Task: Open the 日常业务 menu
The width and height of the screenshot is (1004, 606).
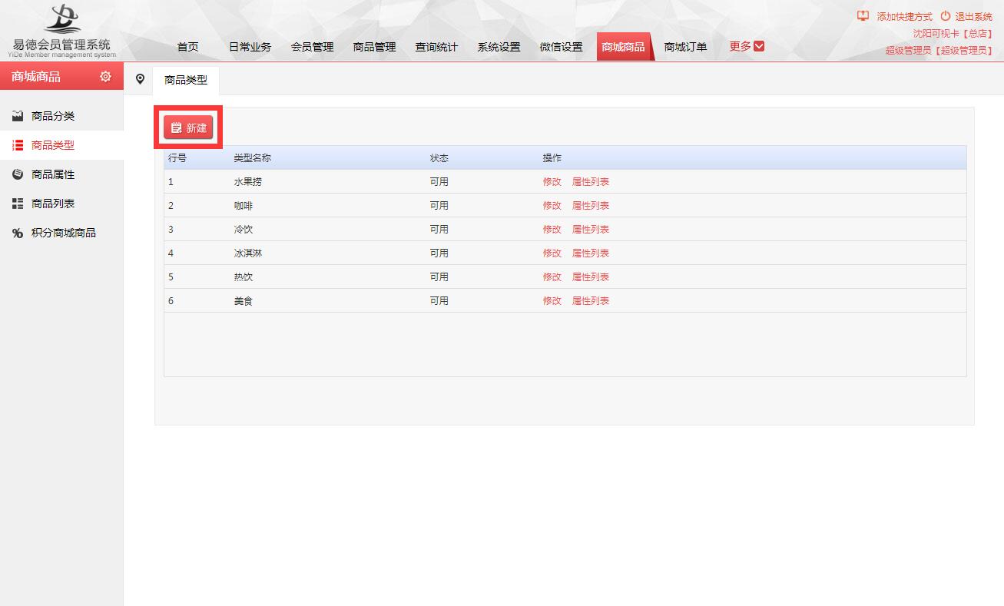Action: point(250,47)
